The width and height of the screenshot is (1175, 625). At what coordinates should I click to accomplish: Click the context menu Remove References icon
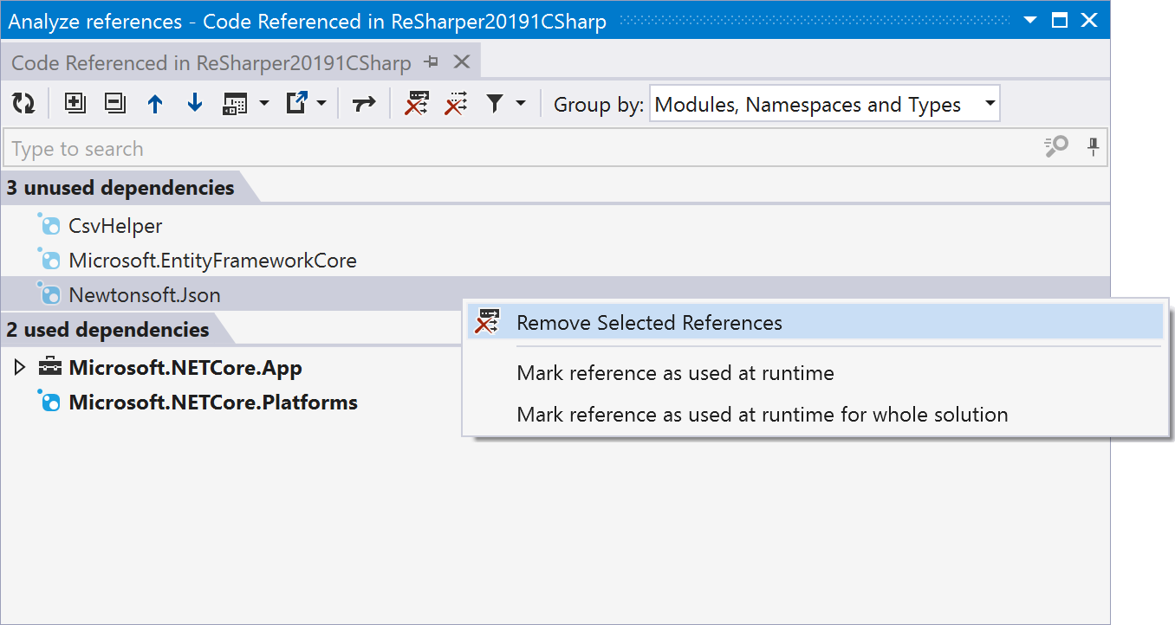point(488,322)
